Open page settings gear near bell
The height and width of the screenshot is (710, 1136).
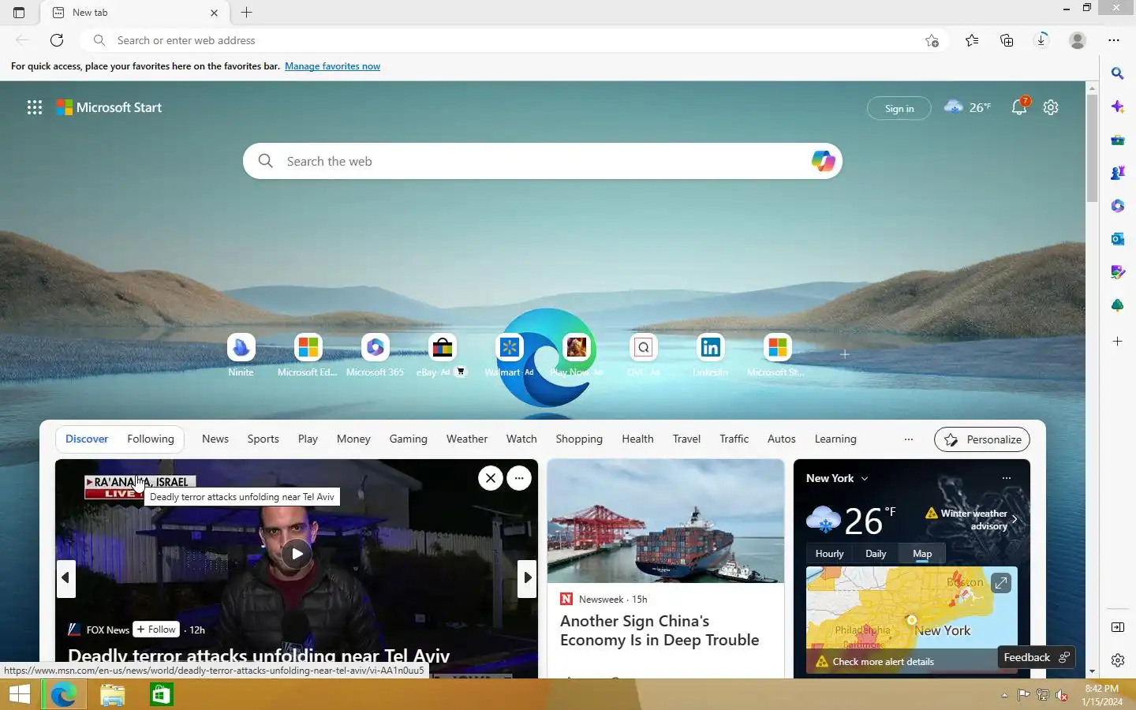coord(1051,107)
